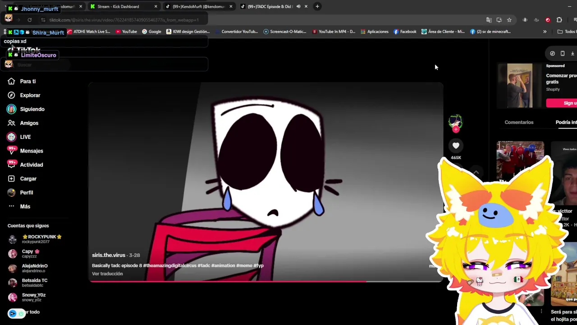577x325 pixels.
Task: Open ATDHE Watch Live bookmark
Action: click(89, 32)
